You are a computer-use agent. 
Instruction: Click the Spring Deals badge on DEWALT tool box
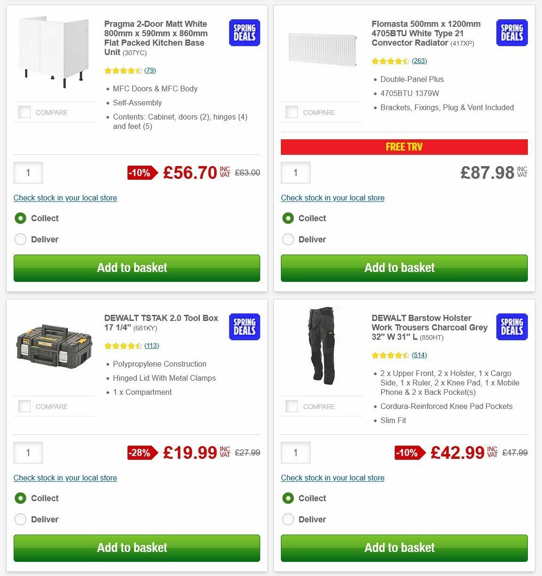244,327
